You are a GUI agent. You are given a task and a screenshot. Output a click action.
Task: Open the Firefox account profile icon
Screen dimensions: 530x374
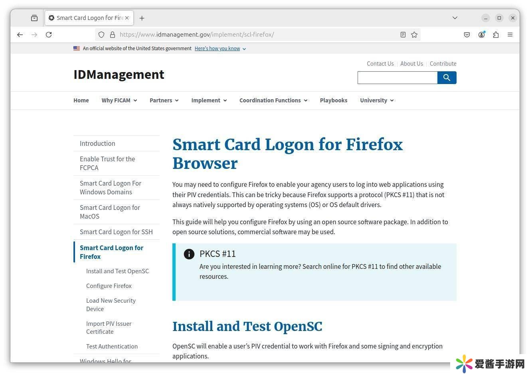click(482, 35)
